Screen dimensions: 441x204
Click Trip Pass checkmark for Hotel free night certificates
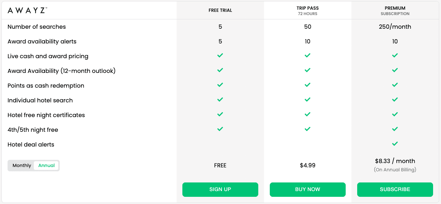(308, 115)
